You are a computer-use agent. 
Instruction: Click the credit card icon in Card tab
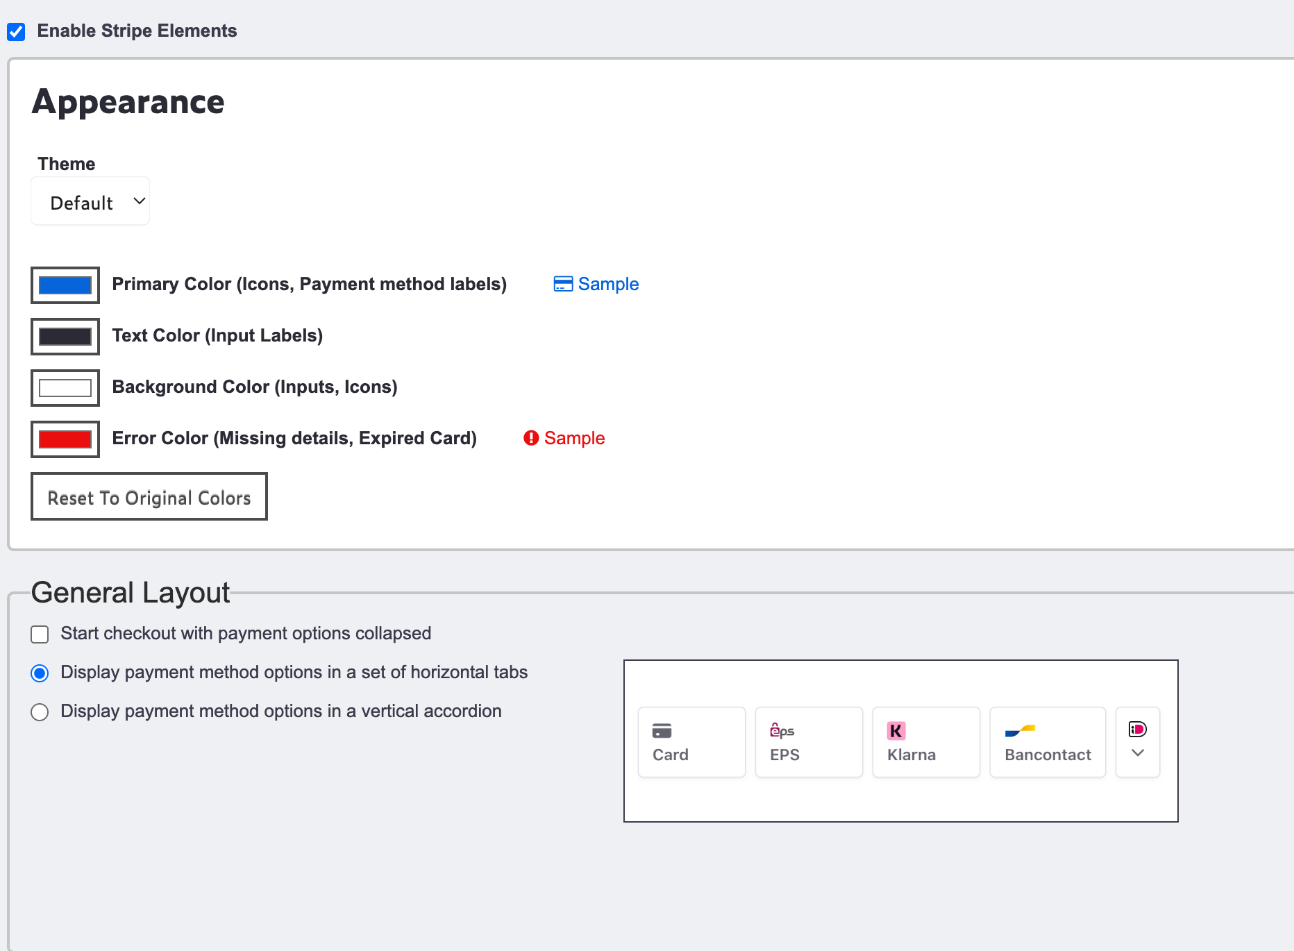pyautogui.click(x=662, y=731)
